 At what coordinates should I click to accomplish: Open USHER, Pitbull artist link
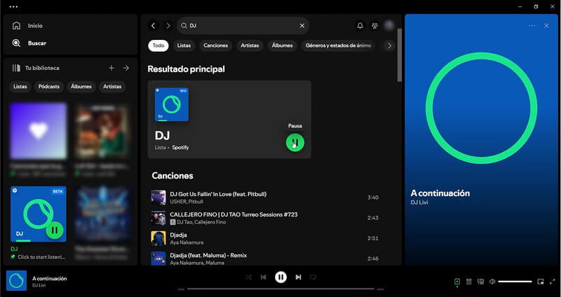coord(187,202)
